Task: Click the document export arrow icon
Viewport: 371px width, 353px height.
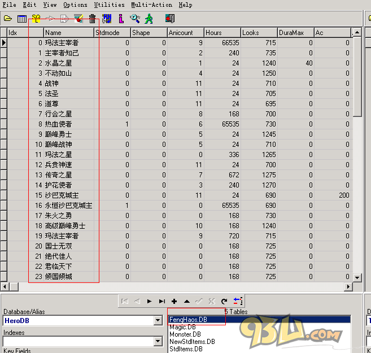Action: click(x=64, y=19)
